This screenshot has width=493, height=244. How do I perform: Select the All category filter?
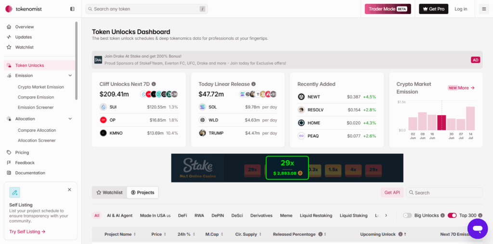(97, 216)
